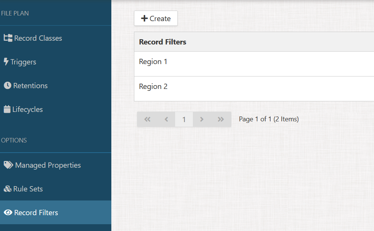Select the Rule Sets linked-circles icon
This screenshot has height=231, width=374.
click(x=8, y=189)
